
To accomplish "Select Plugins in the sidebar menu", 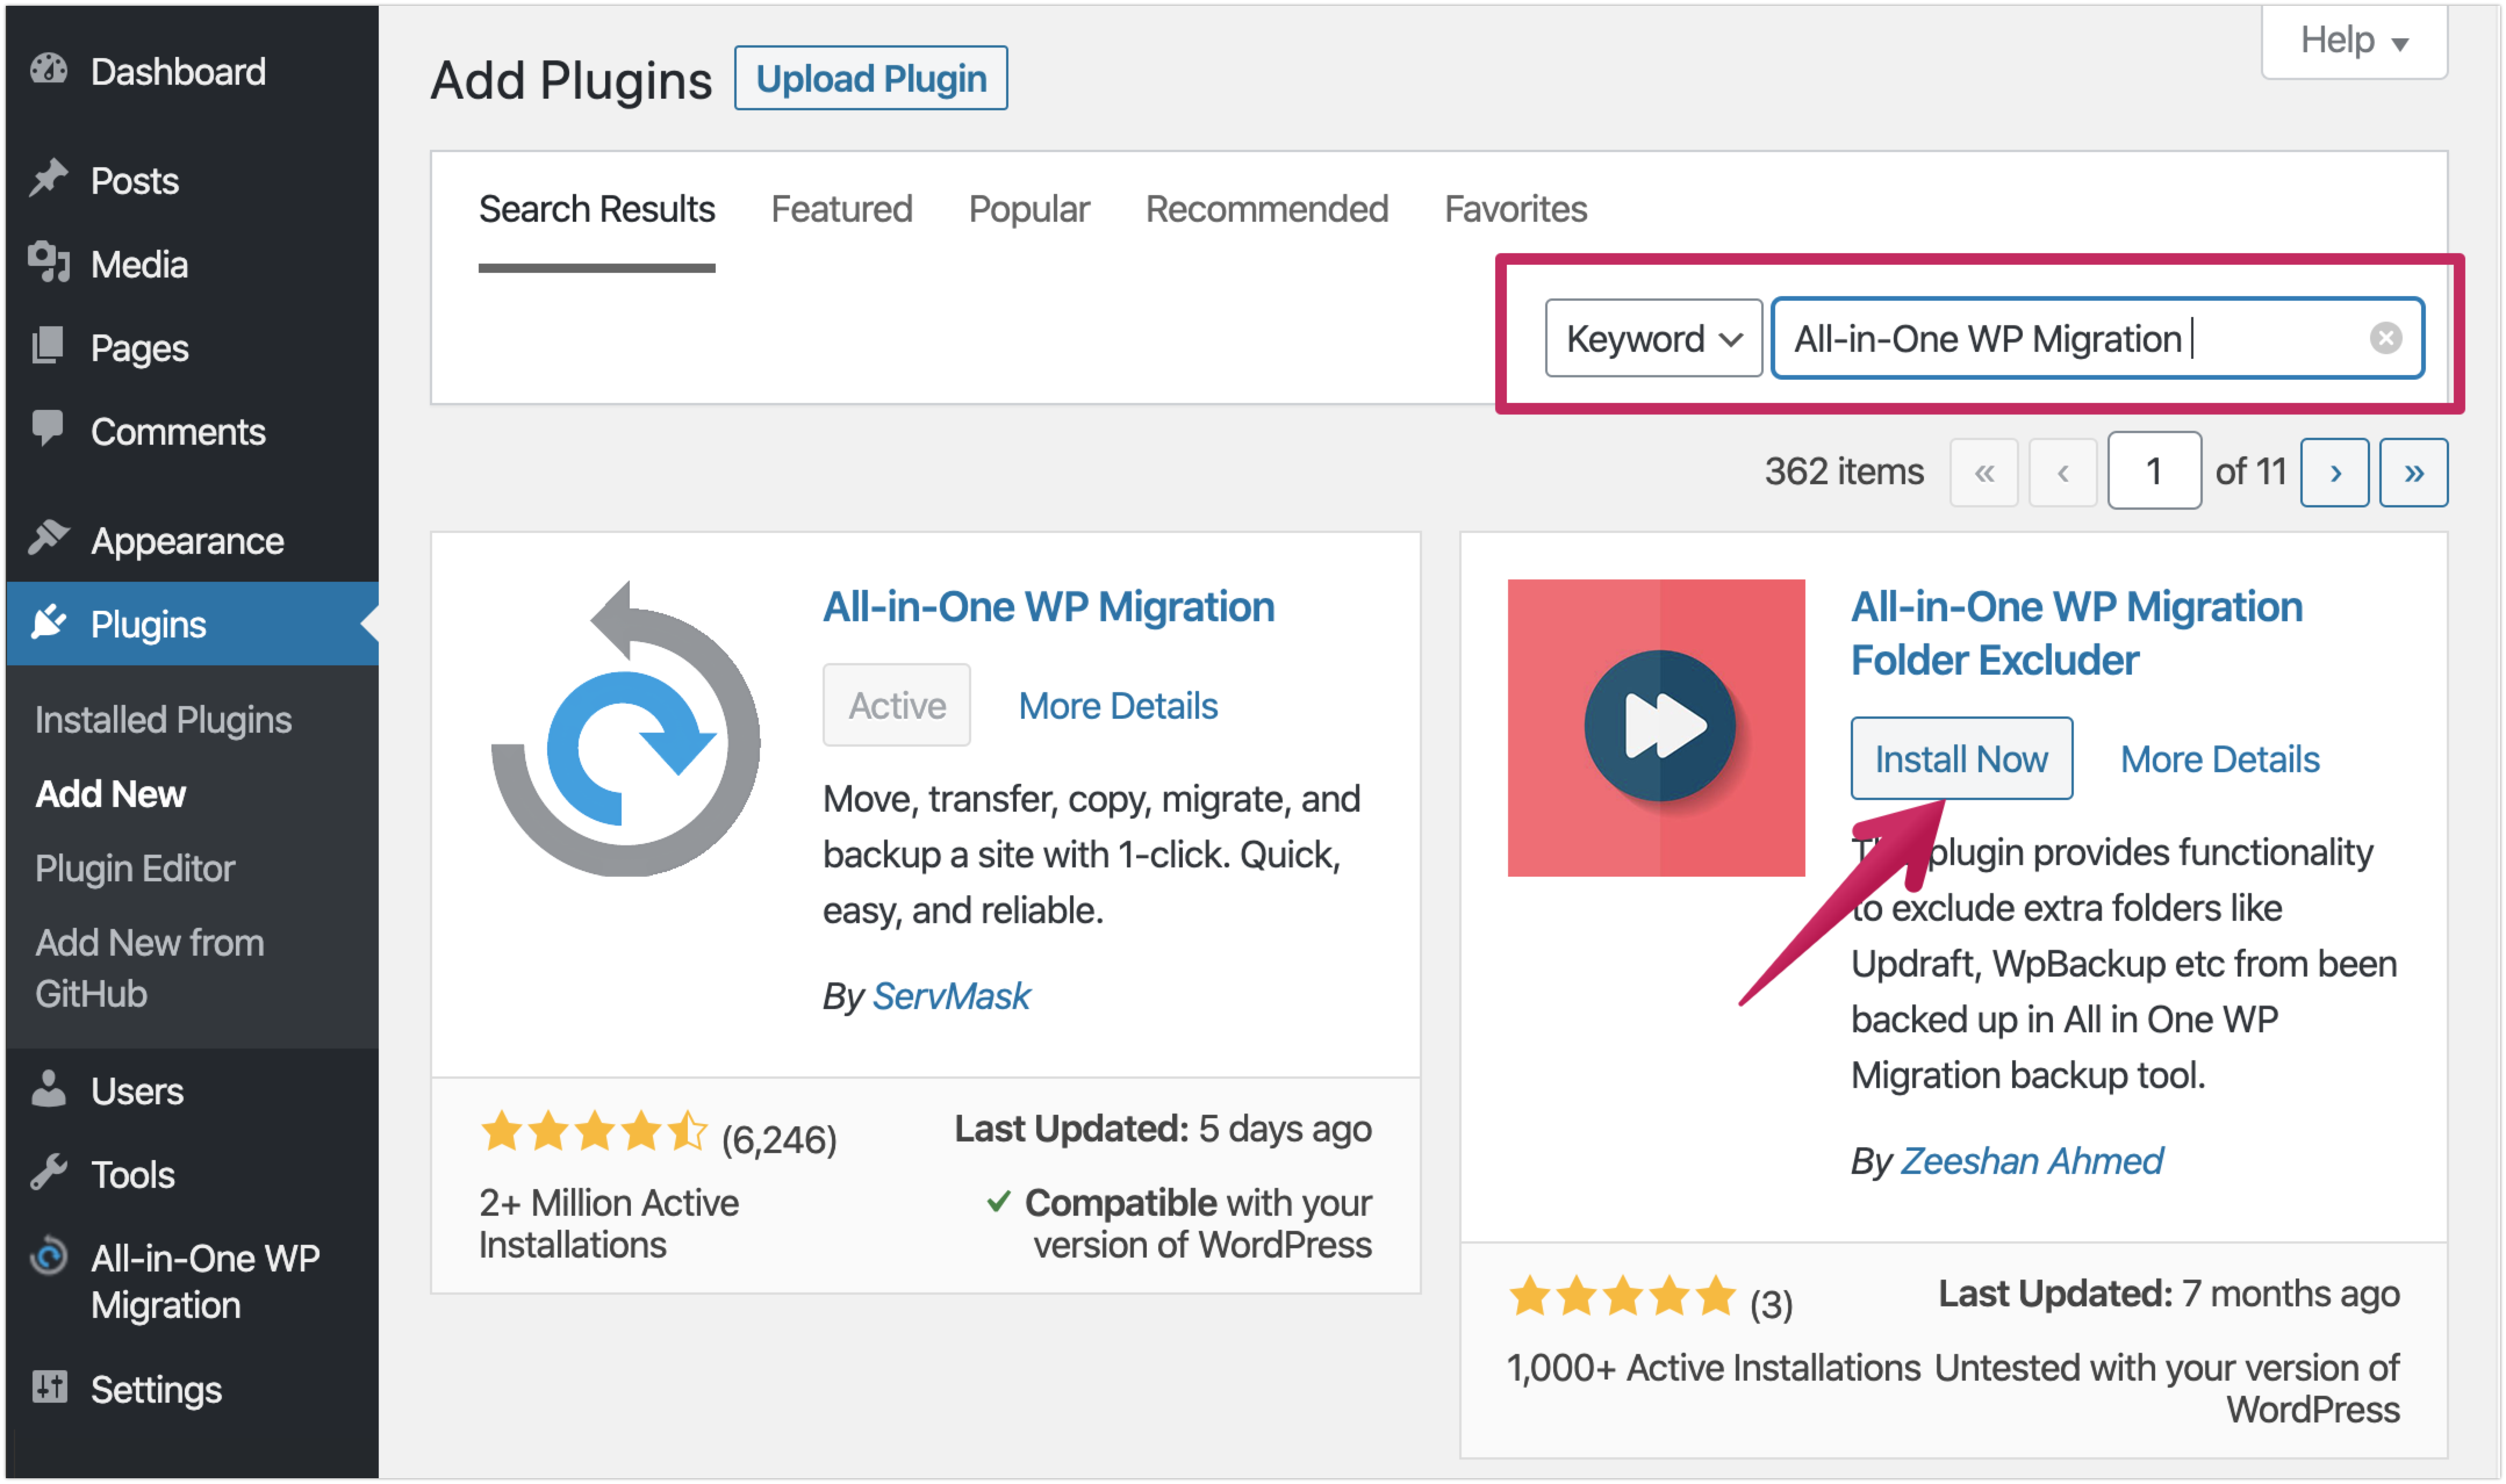I will point(192,624).
